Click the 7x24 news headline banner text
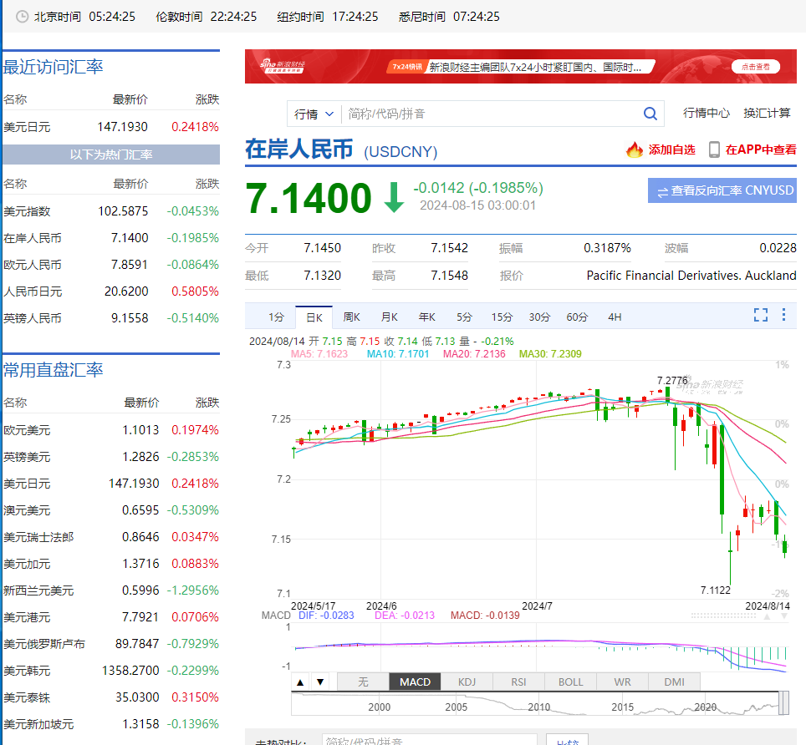Screen dimensions: 806x745 coord(535,67)
